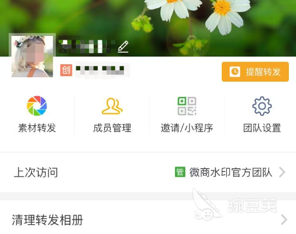Open the colorful aperture 素材转发 icon
The height and width of the screenshot is (234, 296).
37,106
